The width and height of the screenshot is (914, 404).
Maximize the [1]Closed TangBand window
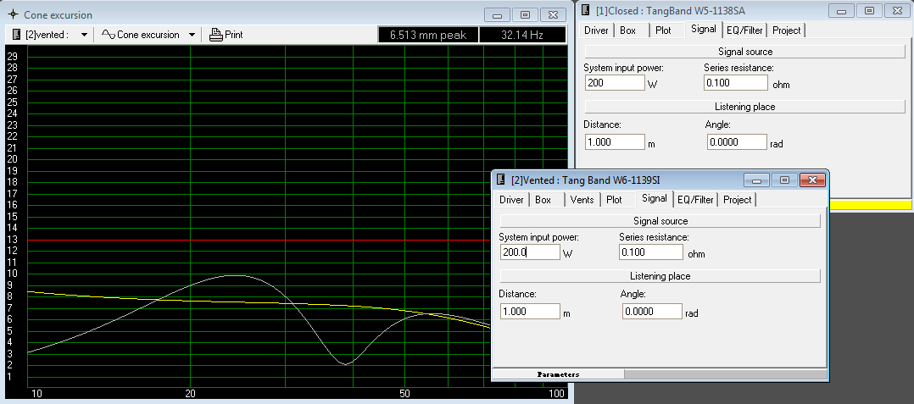coord(869,10)
